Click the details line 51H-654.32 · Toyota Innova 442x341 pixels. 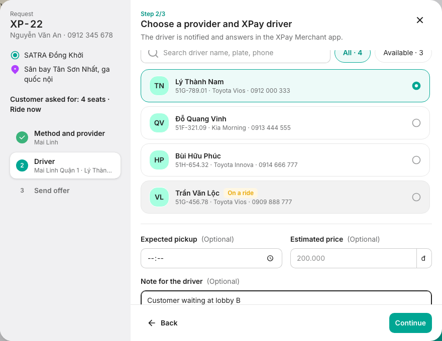pyautogui.click(x=236, y=165)
